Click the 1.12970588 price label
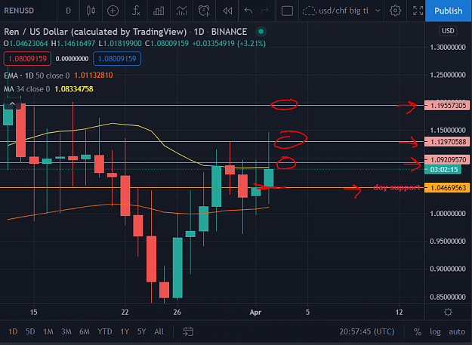 point(447,142)
